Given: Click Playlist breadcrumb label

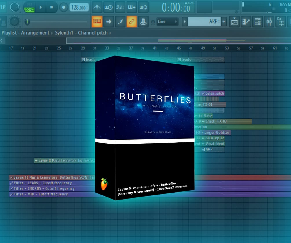Looking at the screenshot, I should [x=9, y=33].
